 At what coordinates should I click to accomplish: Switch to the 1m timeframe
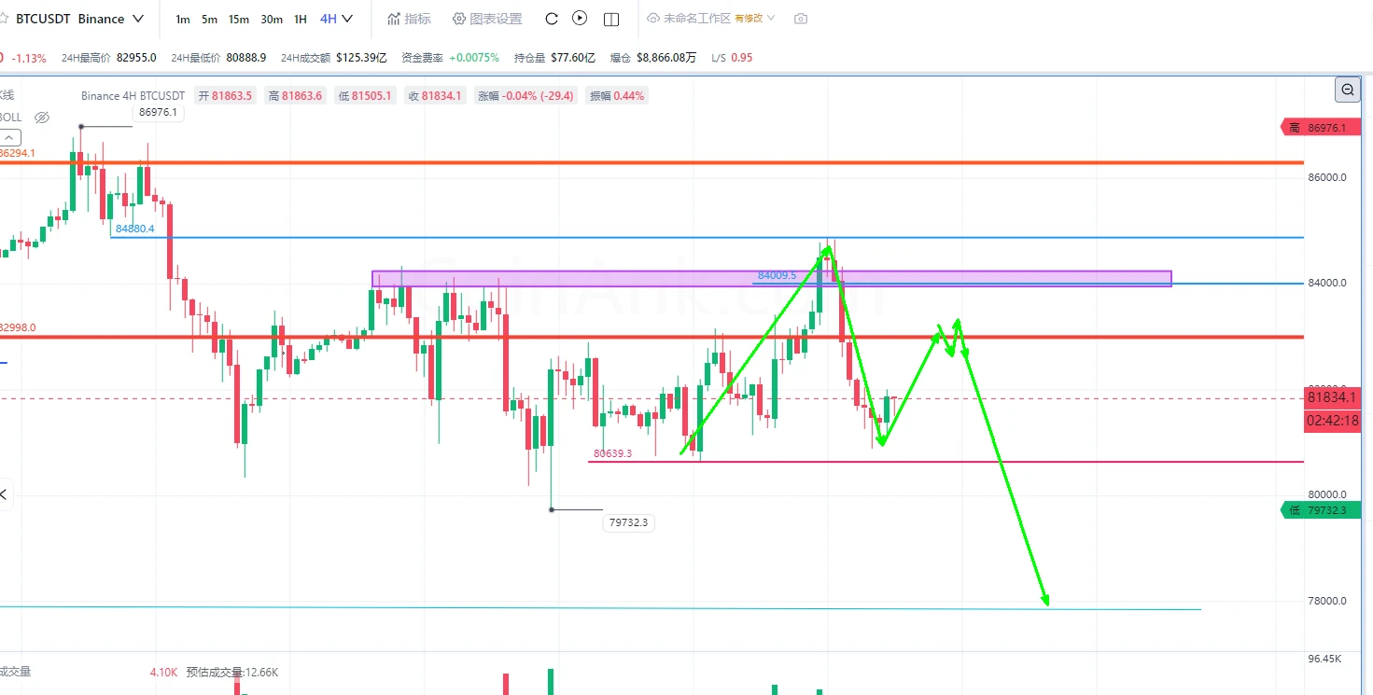pos(183,19)
